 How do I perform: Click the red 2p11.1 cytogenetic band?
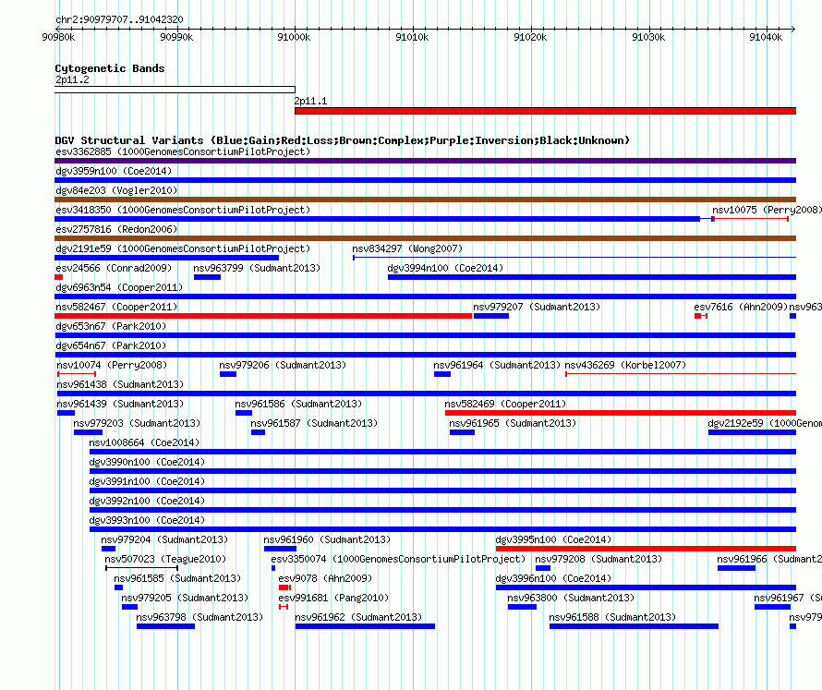click(545, 111)
